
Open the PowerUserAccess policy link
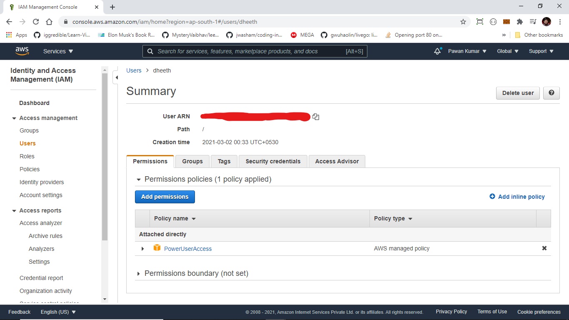188,249
